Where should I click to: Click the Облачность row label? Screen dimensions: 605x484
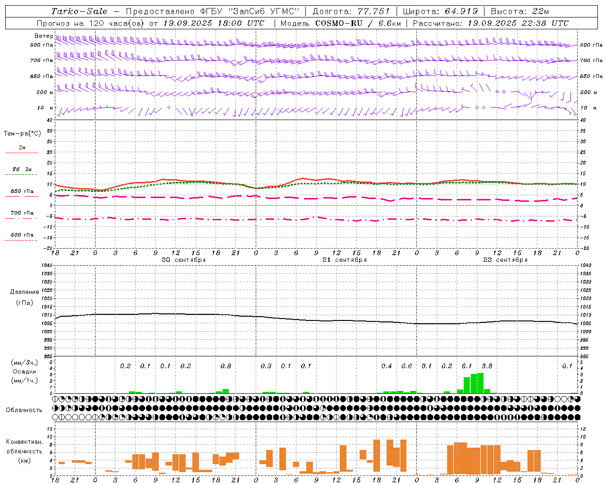[x=24, y=410]
